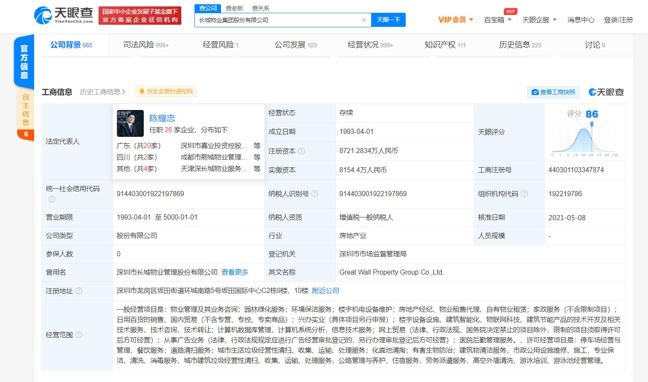Click 工商注册号 value 440301103347874
Screen dimensions: 648x382
pos(576,170)
